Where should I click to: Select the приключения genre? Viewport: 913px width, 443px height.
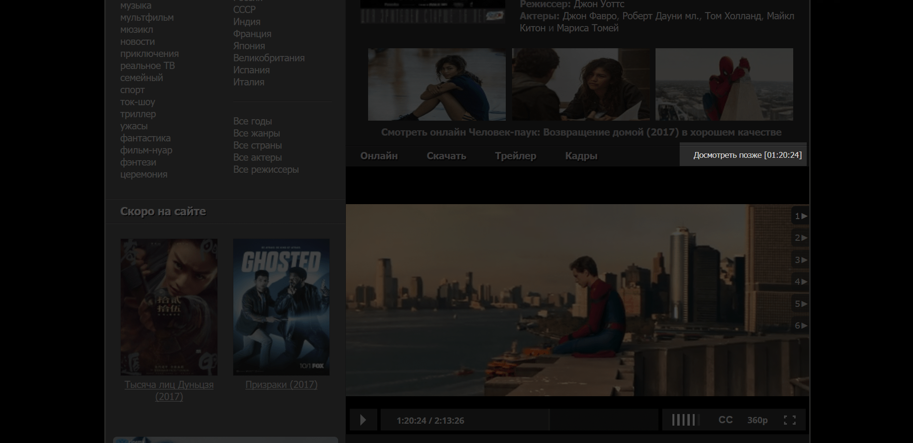point(149,54)
